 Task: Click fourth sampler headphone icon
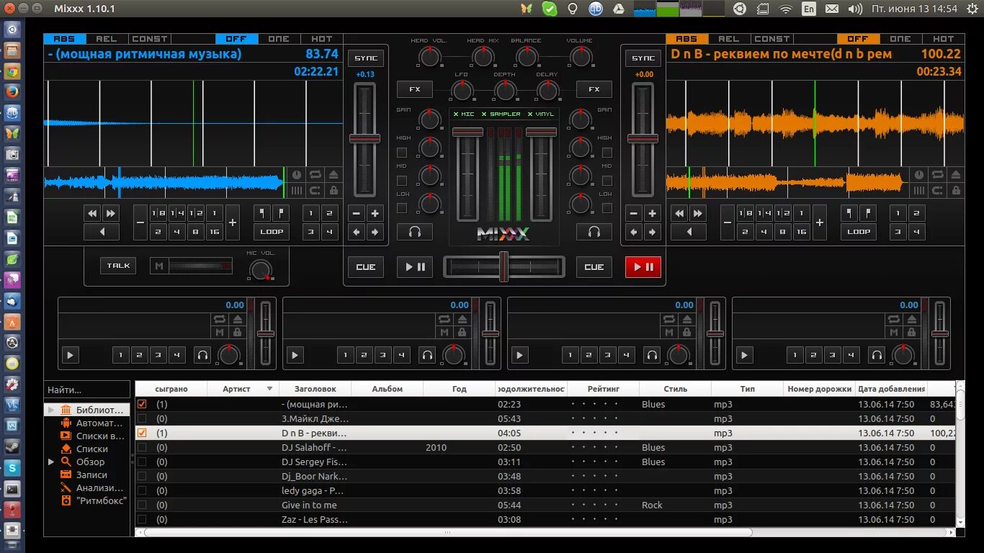coord(877,355)
